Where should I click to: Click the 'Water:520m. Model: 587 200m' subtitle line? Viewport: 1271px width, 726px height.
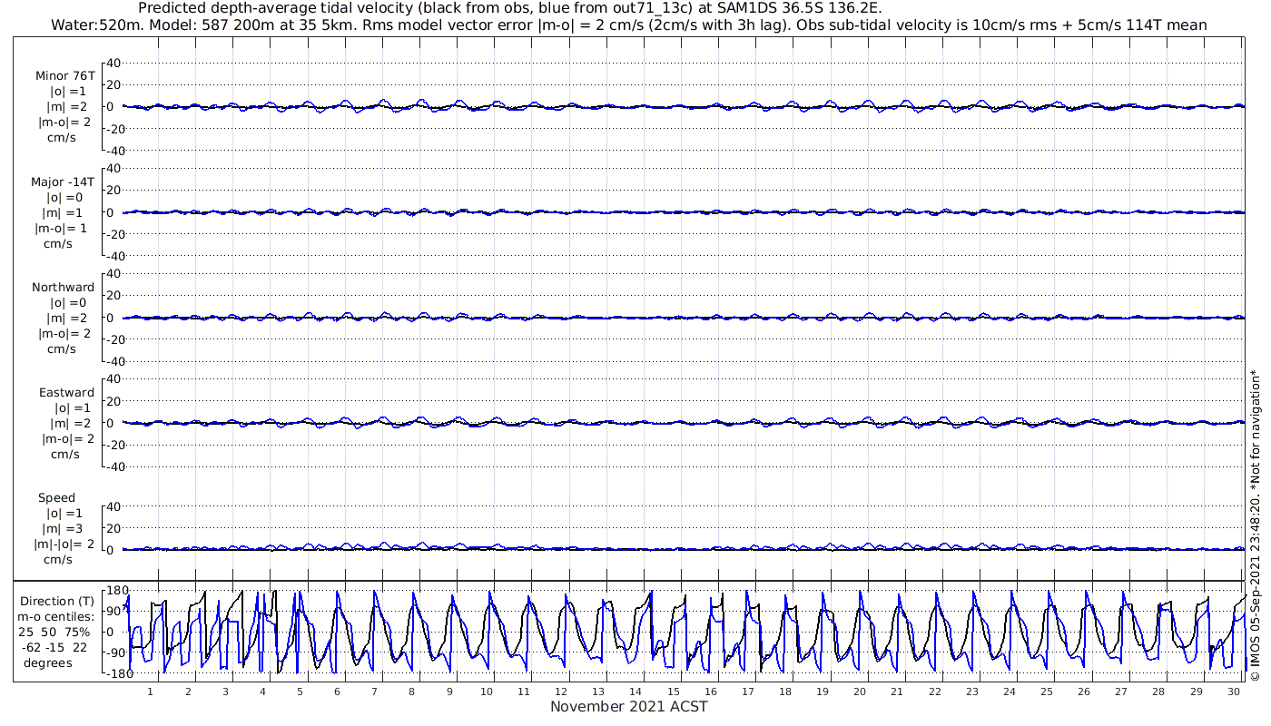click(x=629, y=25)
